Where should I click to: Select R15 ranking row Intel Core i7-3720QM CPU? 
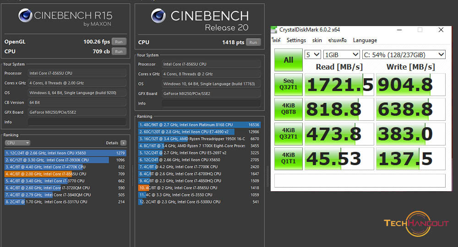65,188
